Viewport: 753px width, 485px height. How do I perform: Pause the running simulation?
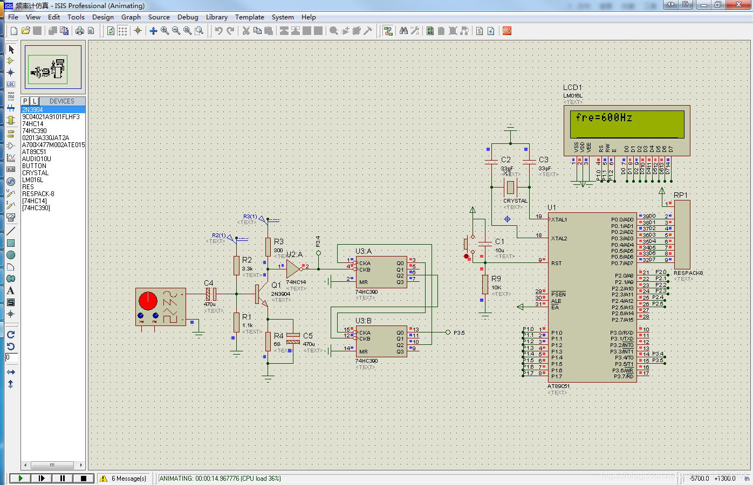(x=63, y=478)
